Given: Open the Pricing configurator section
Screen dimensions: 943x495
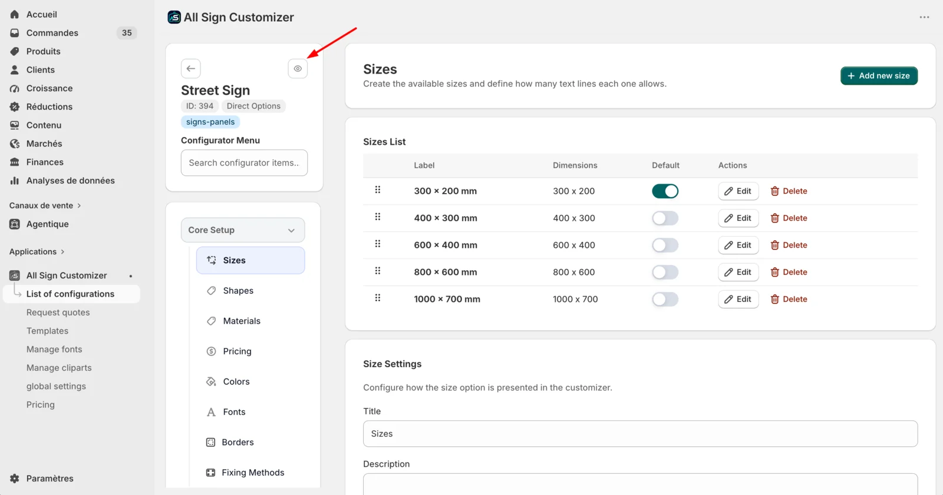Looking at the screenshot, I should 250,351.
